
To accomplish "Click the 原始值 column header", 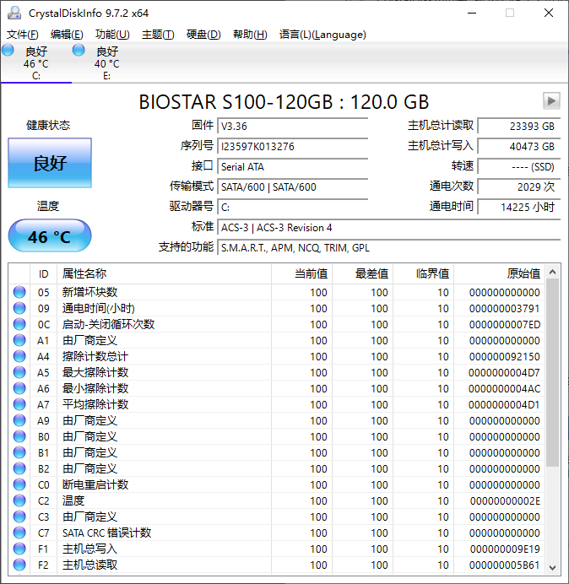I will [499, 274].
